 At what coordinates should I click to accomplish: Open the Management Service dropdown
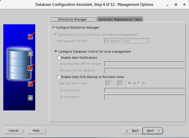pyautogui.click(x=127, y=41)
